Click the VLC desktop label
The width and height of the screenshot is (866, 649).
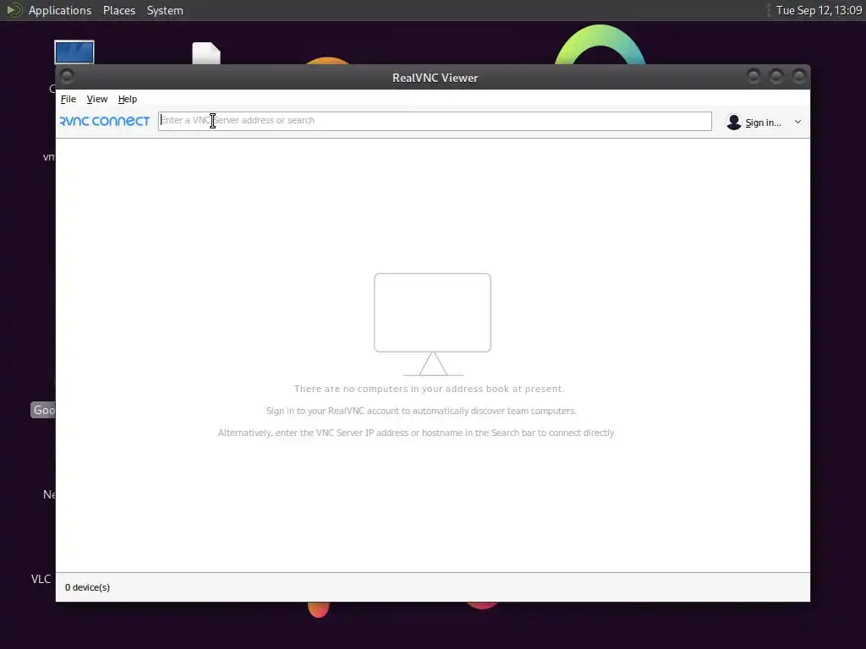41,579
